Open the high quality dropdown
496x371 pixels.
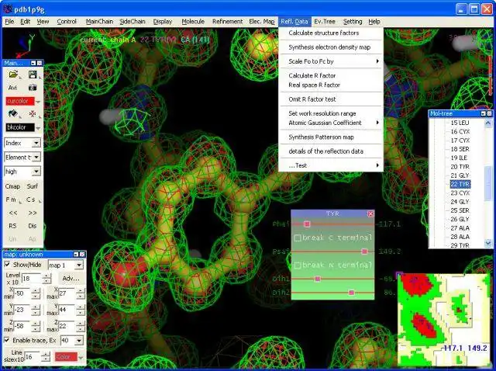[x=36, y=171]
